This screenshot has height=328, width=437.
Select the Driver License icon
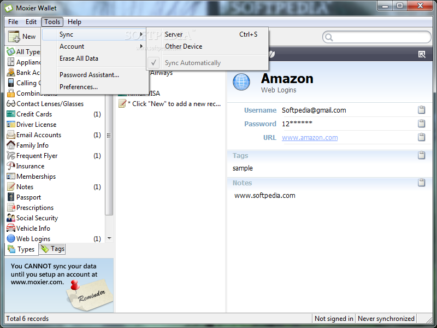tap(11, 125)
